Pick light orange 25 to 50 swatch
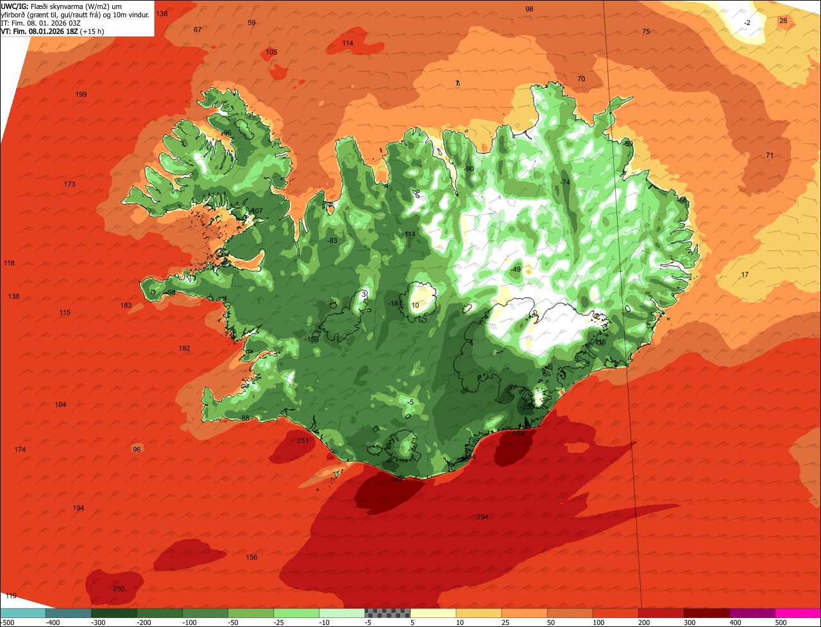The width and height of the screenshot is (821, 627). point(524,613)
